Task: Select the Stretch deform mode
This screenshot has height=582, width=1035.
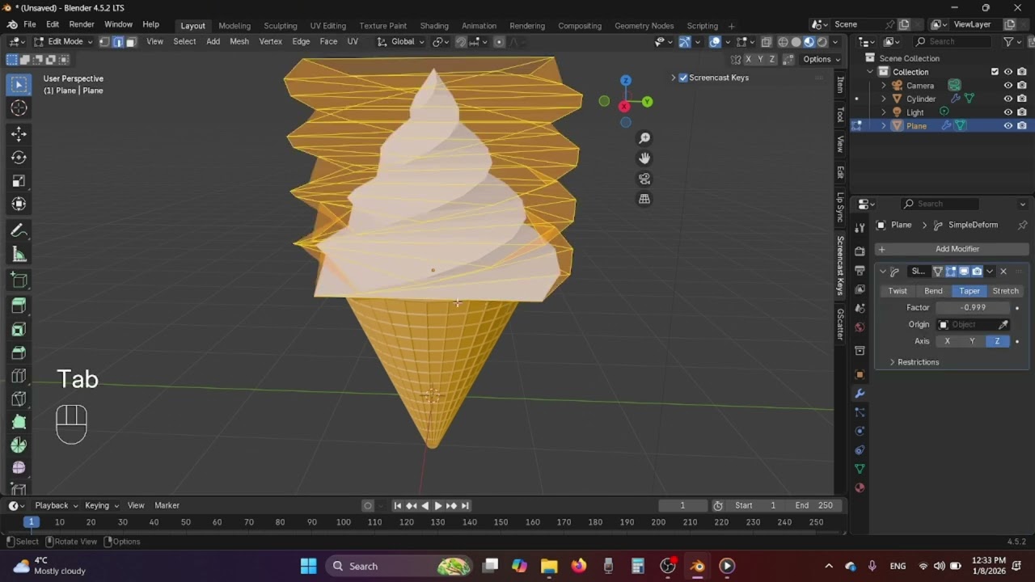Action: click(1005, 291)
